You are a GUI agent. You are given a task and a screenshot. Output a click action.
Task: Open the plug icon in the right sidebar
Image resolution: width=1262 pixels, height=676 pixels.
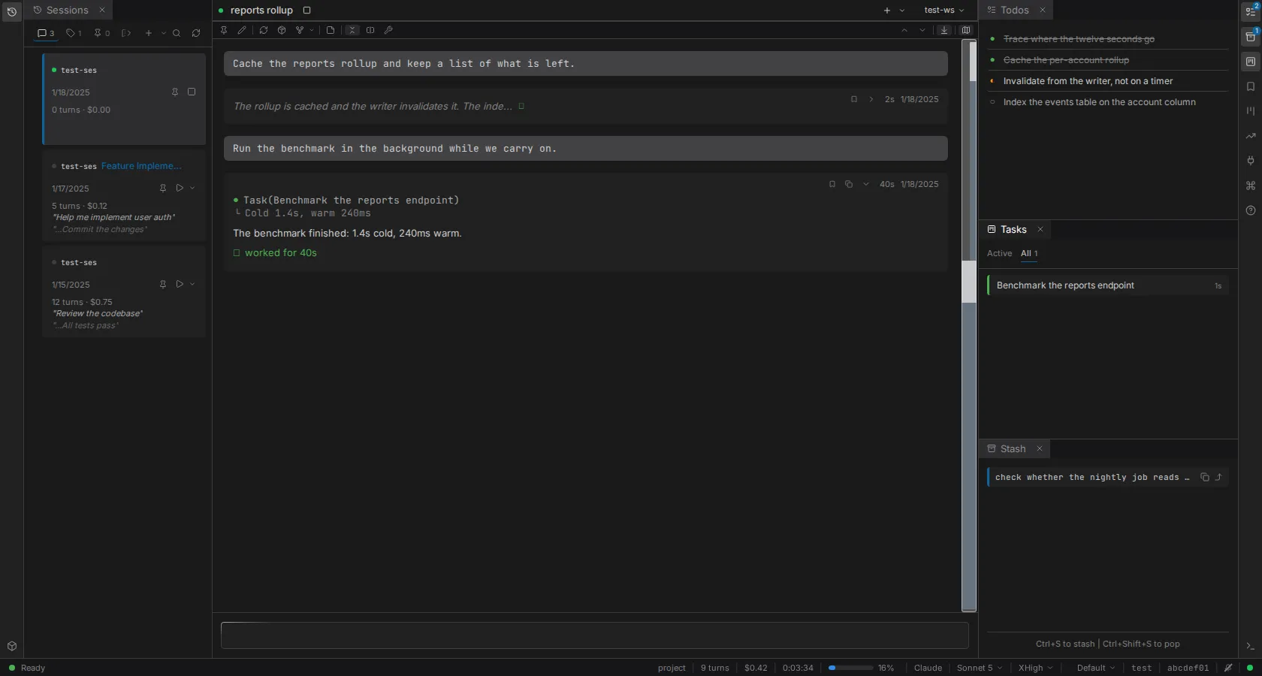pyautogui.click(x=1251, y=160)
